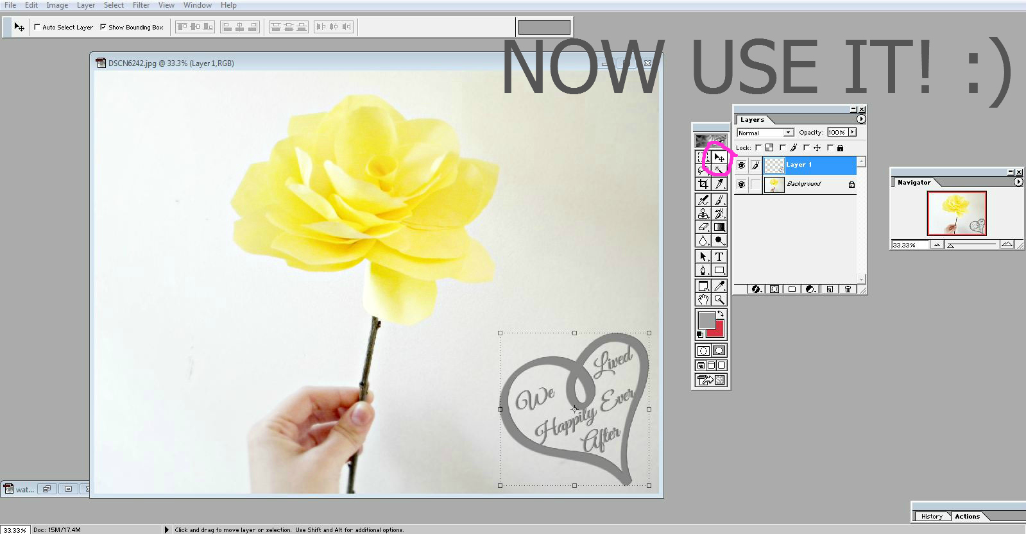Select the Rectangle shape tool
The image size is (1026, 534).
(x=719, y=270)
